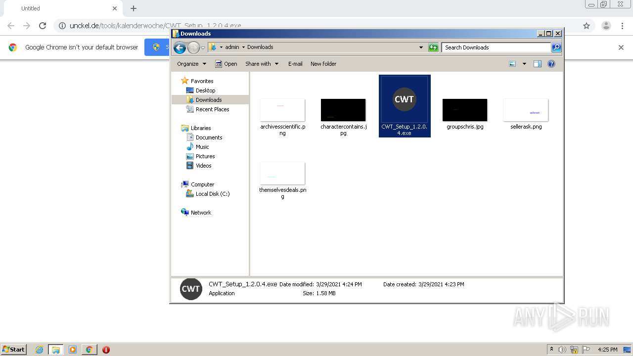The image size is (633, 356).
Task: Open the Share with menu
Action: point(262,64)
